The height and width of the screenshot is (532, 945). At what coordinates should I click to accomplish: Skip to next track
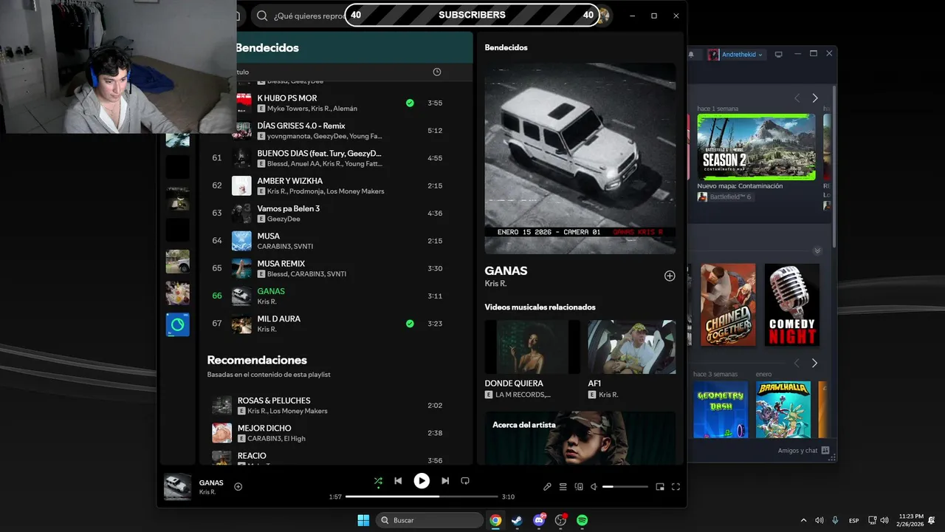445,481
